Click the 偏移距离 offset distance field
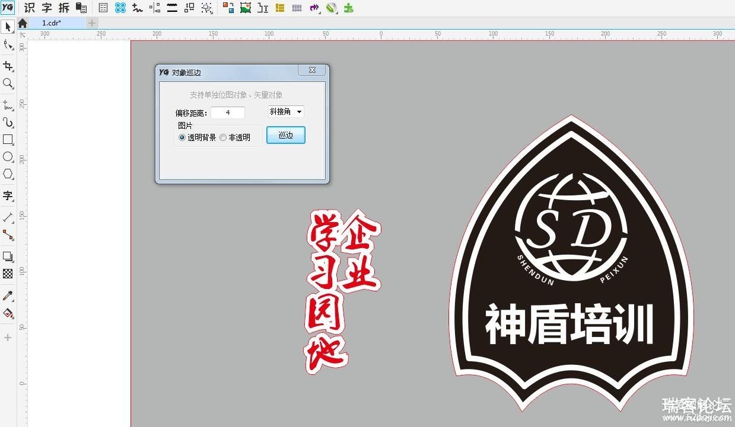This screenshot has height=427, width=735. (x=227, y=113)
